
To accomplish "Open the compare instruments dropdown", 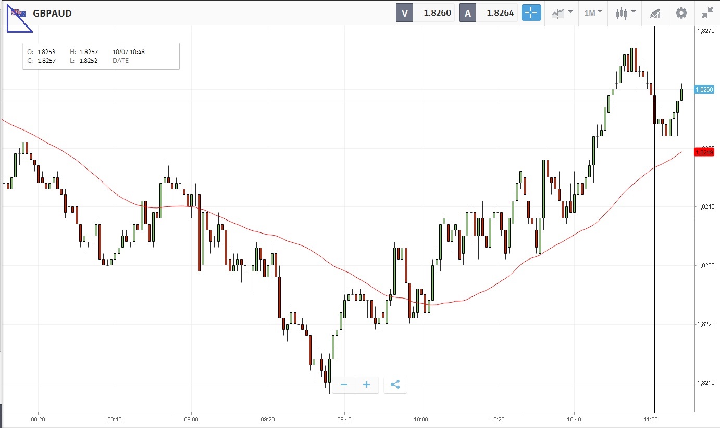I will tap(562, 13).
